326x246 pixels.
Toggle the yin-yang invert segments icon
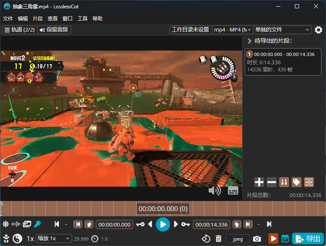coord(17,239)
